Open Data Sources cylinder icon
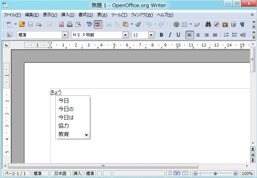Screen dimensions: 257x178 [x=233, y=25]
